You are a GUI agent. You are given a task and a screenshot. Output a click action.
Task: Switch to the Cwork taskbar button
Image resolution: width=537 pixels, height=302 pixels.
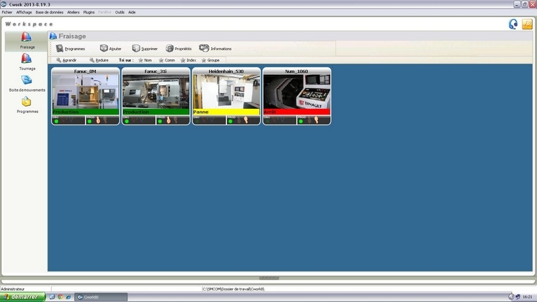click(101, 297)
